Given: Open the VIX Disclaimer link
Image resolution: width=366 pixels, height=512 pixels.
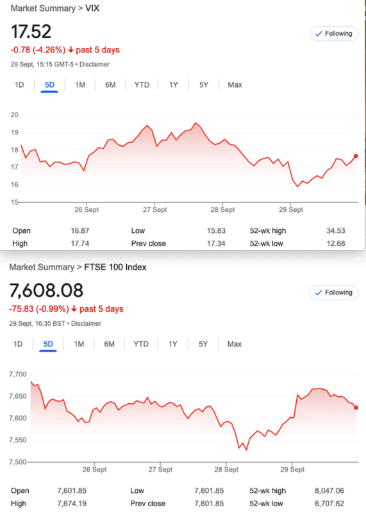Looking at the screenshot, I should coord(94,65).
